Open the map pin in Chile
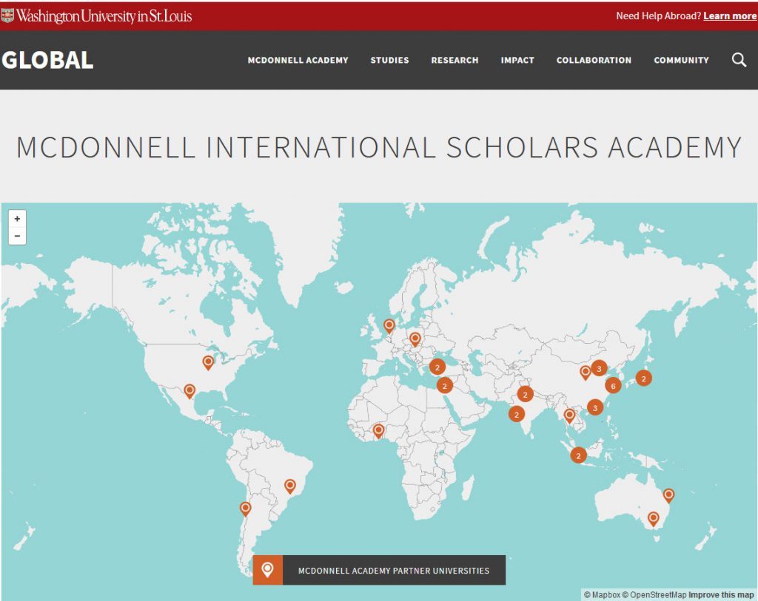Image resolution: width=758 pixels, height=601 pixels. [246, 509]
